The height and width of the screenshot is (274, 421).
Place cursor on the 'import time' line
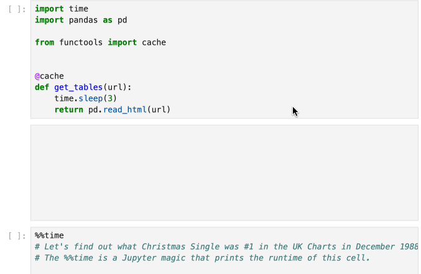(62, 9)
